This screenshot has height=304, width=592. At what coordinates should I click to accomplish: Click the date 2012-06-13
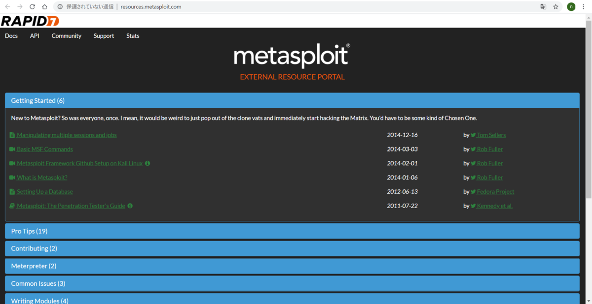tap(402, 192)
